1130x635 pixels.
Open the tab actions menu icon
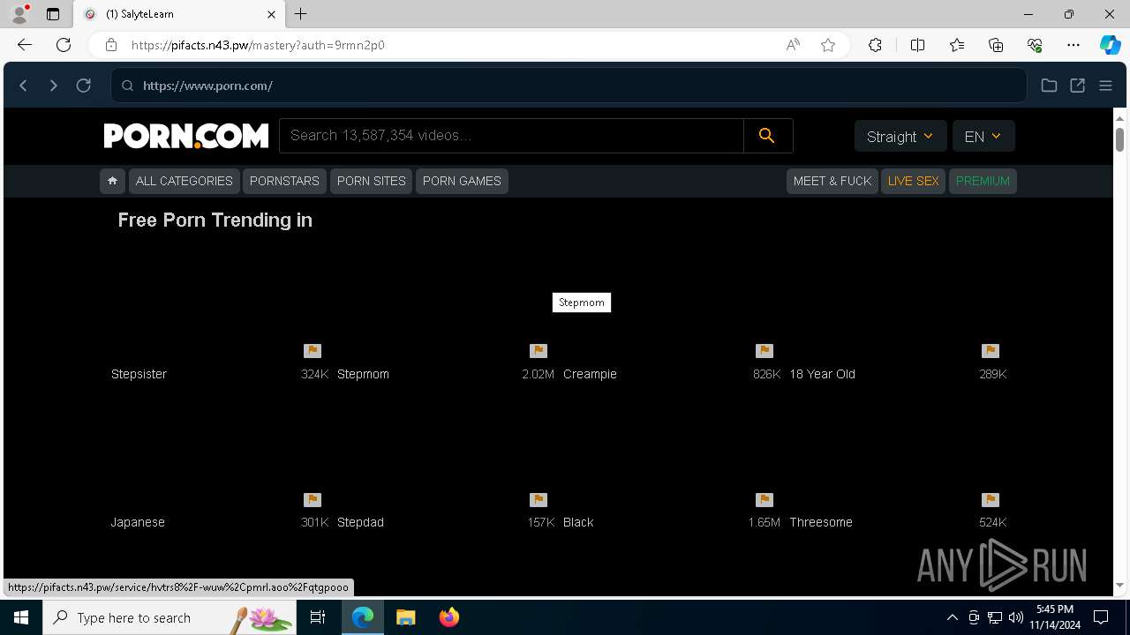[x=53, y=14]
